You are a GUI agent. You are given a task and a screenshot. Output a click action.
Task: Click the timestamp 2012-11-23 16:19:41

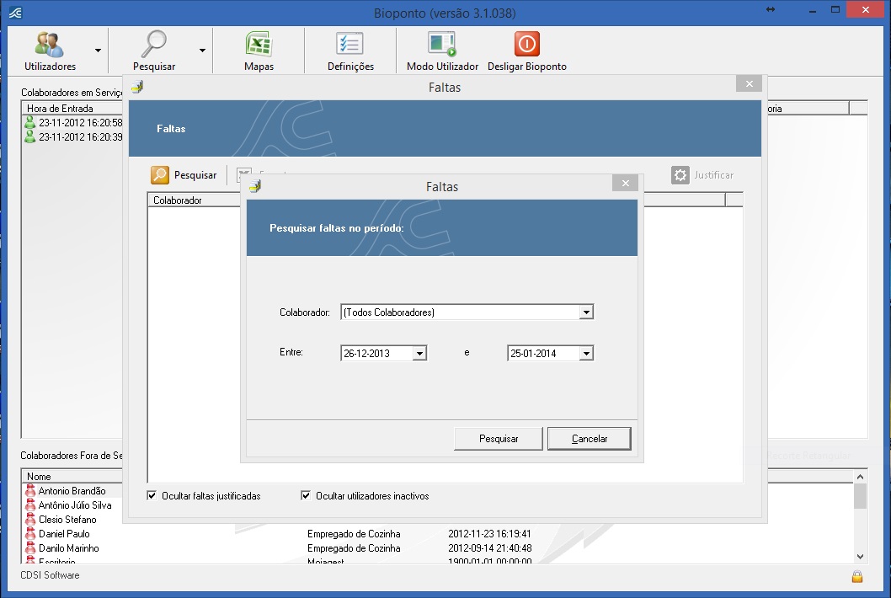pyautogui.click(x=489, y=534)
